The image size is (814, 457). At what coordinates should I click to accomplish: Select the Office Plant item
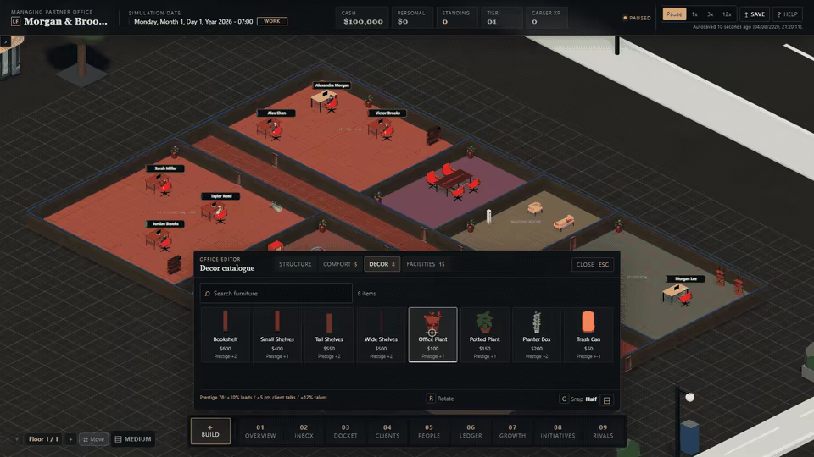[x=433, y=335]
